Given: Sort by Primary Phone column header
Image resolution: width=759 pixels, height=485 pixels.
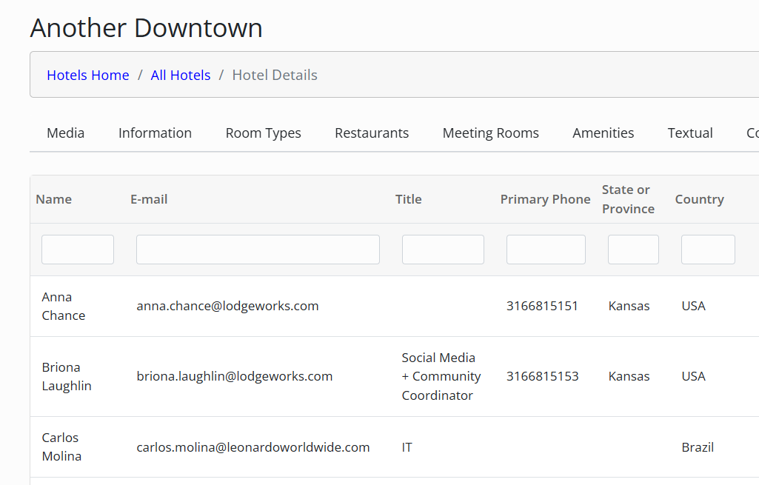Looking at the screenshot, I should click(545, 199).
